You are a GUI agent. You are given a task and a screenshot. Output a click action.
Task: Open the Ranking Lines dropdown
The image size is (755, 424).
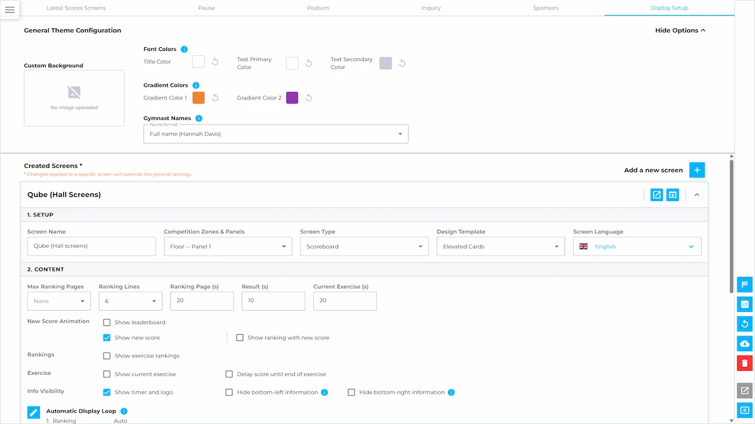pos(130,301)
